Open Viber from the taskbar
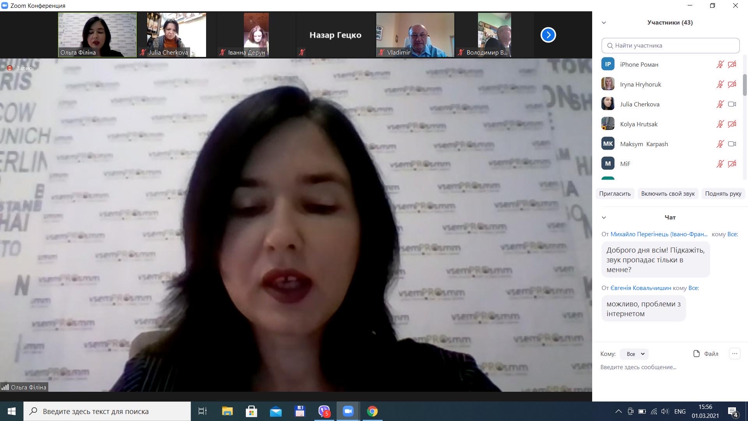Viewport: 748px width, 421px height. 324,411
